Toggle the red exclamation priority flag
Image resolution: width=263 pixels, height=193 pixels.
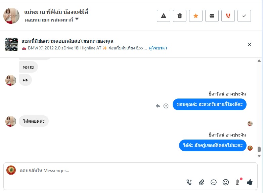coord(228,16)
